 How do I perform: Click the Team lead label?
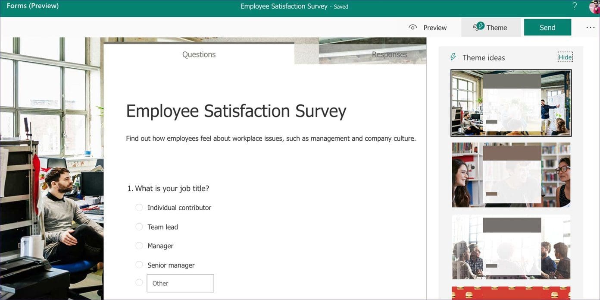(x=162, y=227)
